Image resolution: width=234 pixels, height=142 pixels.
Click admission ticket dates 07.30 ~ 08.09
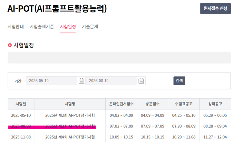click(x=184, y=126)
